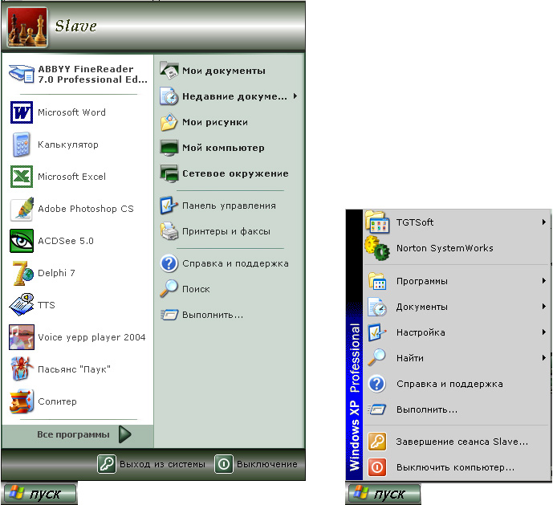Start Пасьянс "Паук" spider icon
The height and width of the screenshot is (505, 557).
(x=22, y=369)
